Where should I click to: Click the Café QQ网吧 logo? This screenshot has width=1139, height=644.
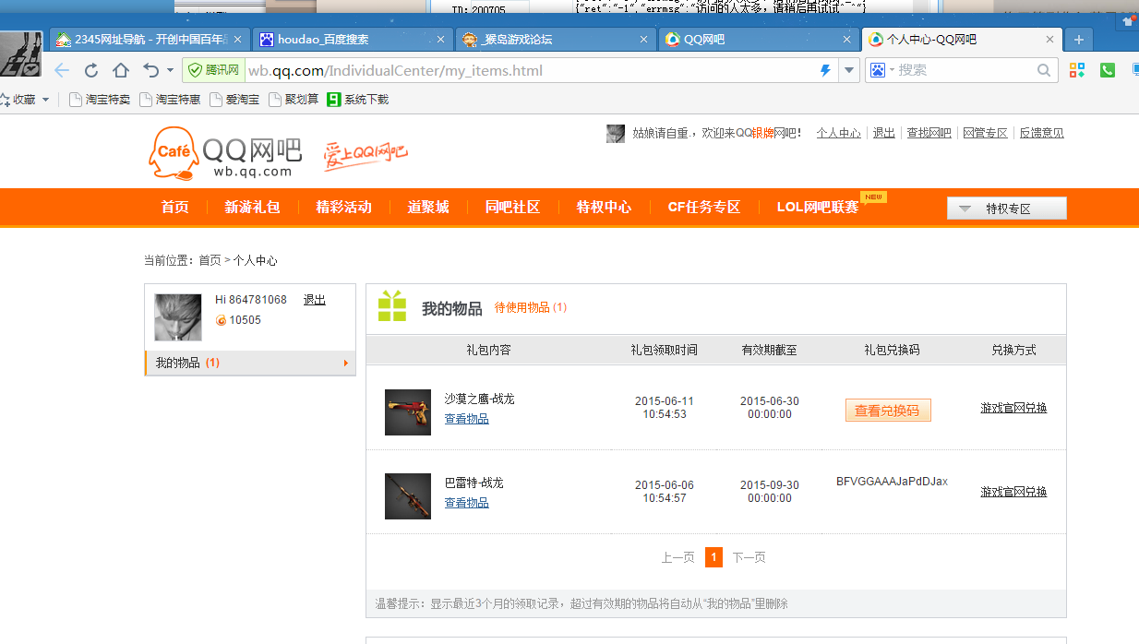[x=224, y=153]
